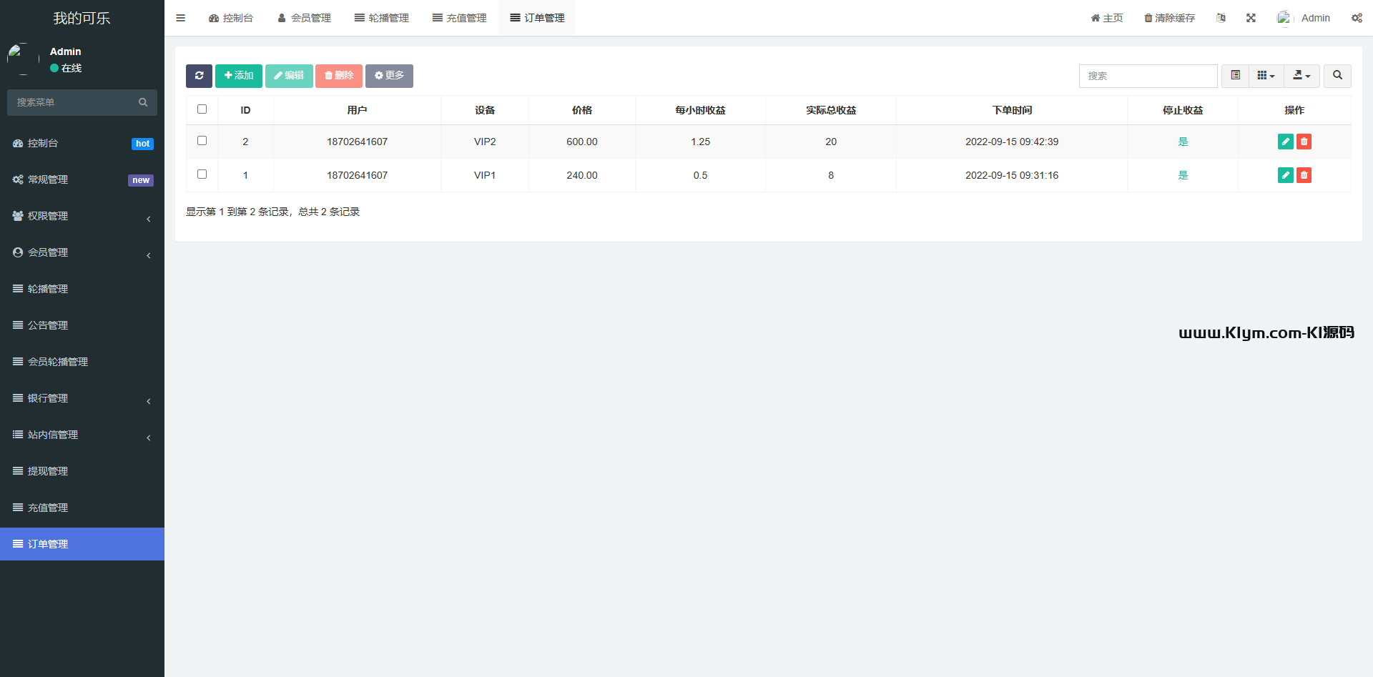This screenshot has width=1373, height=677.
Task: Open the settings cogs icon at top right
Action: (x=1357, y=18)
